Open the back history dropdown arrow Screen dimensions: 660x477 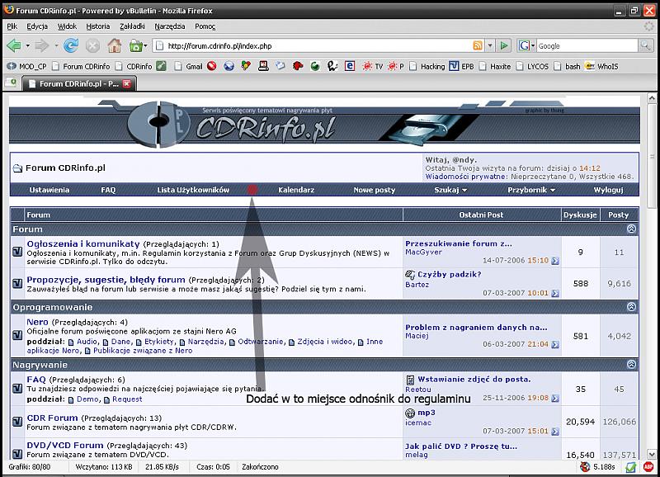click(28, 45)
